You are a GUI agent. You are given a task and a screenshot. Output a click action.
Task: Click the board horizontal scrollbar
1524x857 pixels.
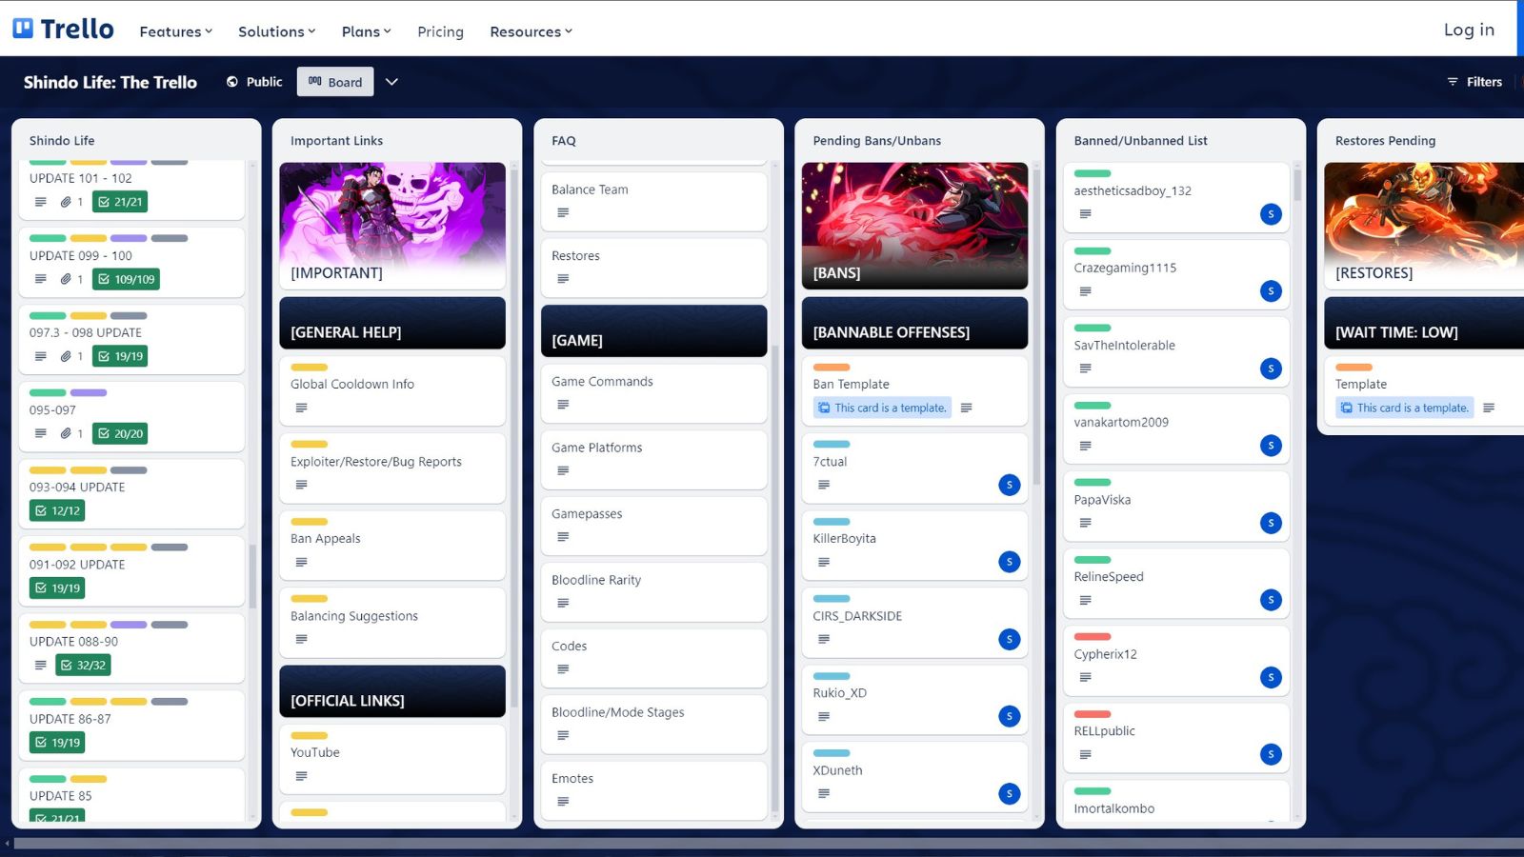coord(770,843)
